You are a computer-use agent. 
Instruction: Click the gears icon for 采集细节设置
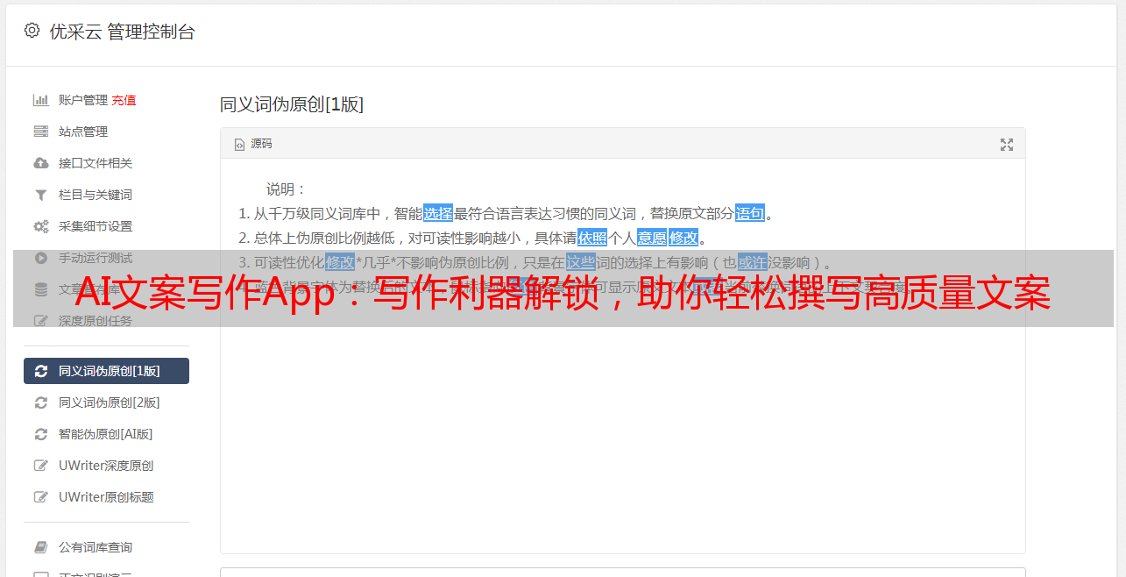point(40,226)
